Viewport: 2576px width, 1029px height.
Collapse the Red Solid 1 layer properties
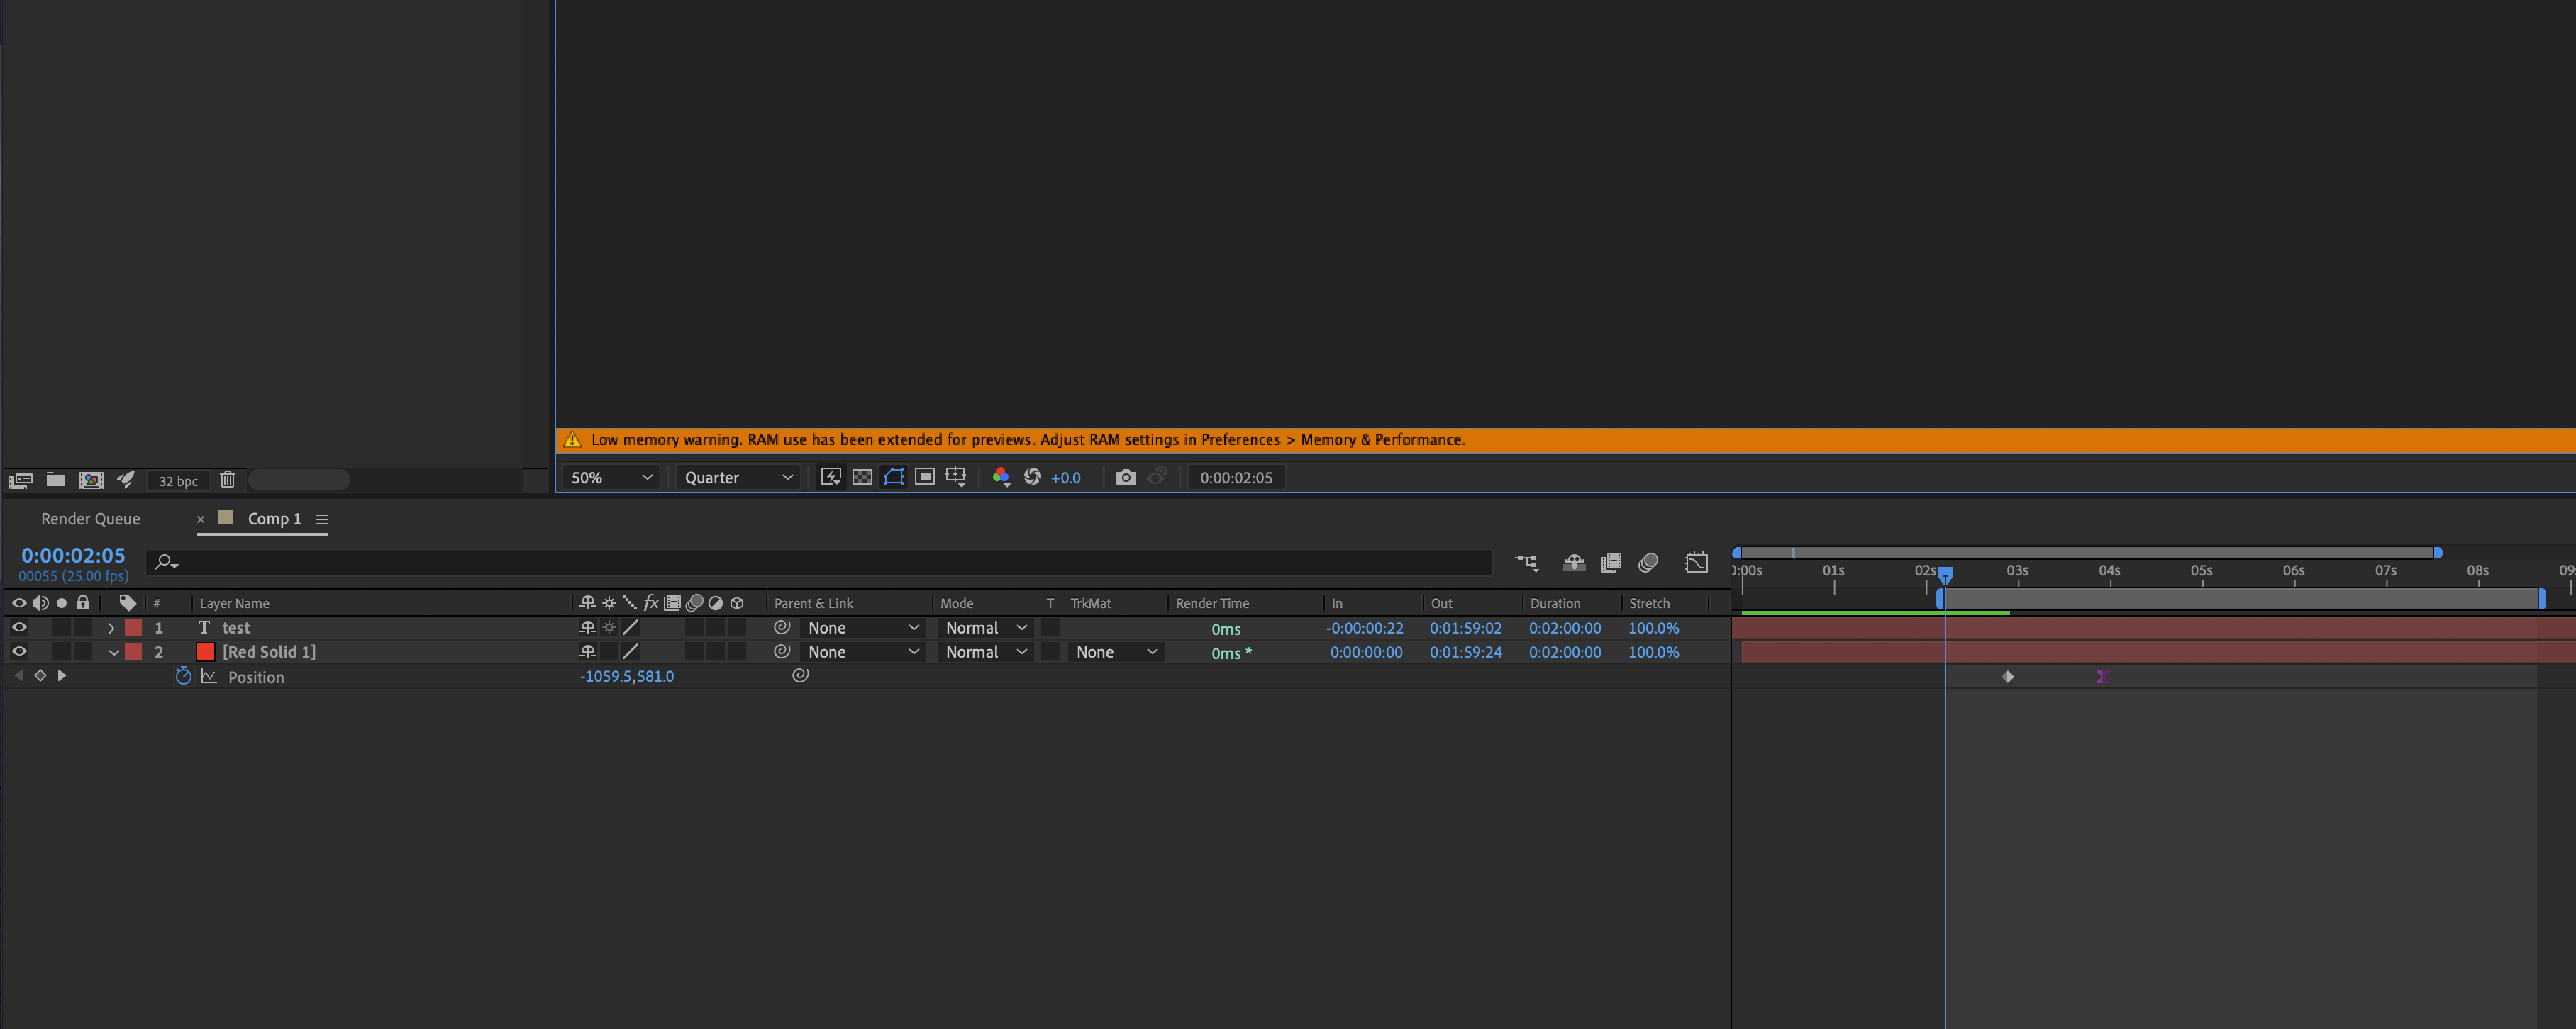(114, 651)
